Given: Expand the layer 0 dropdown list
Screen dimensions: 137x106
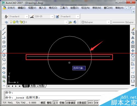Looking at the screenshot, I should point(66,22).
